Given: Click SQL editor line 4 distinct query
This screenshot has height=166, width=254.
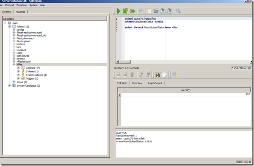Looking at the screenshot, I should [151, 27].
